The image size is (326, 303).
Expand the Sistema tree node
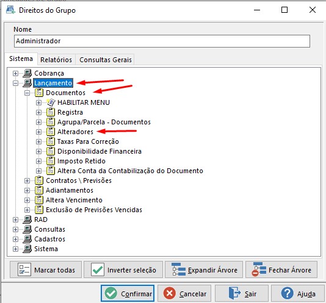(15, 249)
